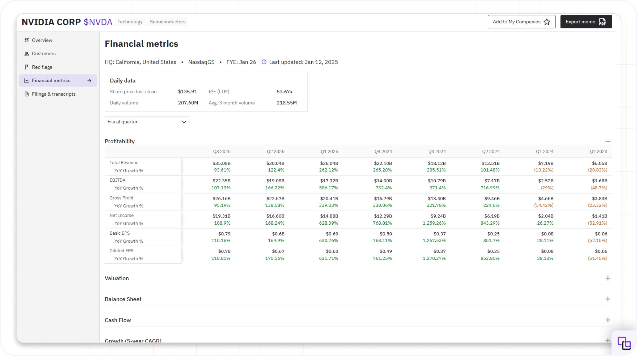637x356 pixels.
Task: Expand the Growth (5-year CAGR) section
Action: click(x=608, y=341)
